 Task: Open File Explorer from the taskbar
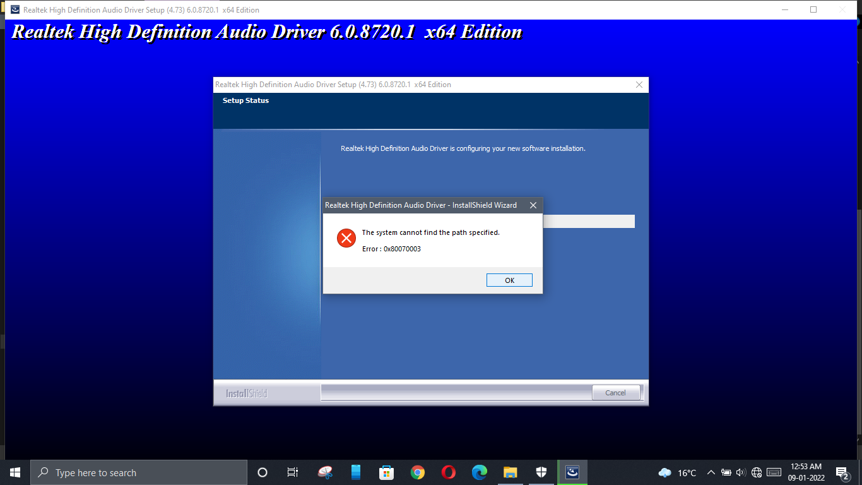tap(511, 472)
